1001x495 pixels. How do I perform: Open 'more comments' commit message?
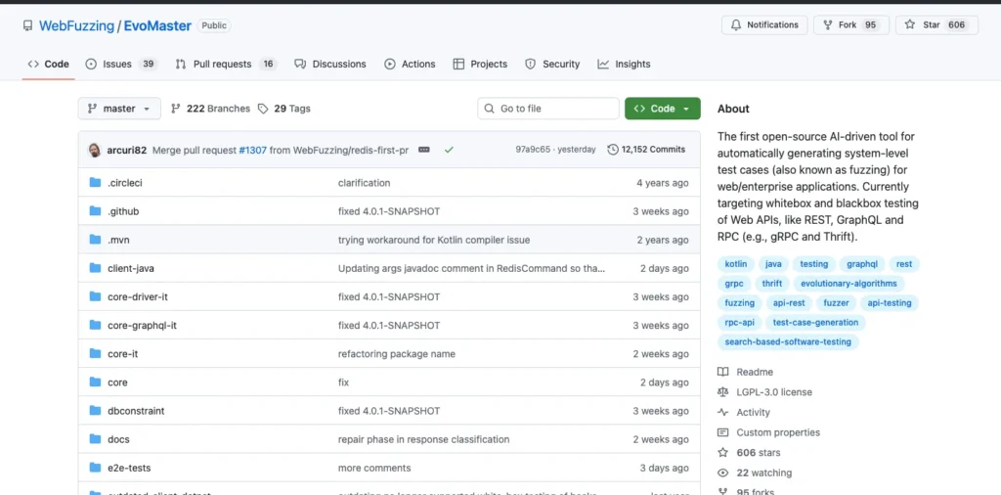pos(374,468)
